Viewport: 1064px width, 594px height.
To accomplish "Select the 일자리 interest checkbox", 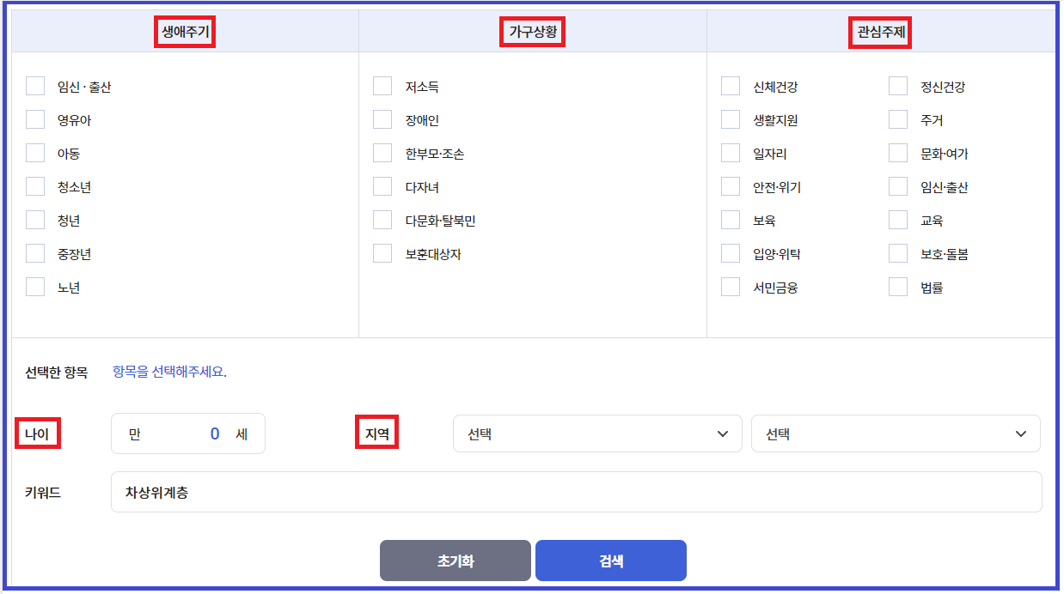I will 729,153.
